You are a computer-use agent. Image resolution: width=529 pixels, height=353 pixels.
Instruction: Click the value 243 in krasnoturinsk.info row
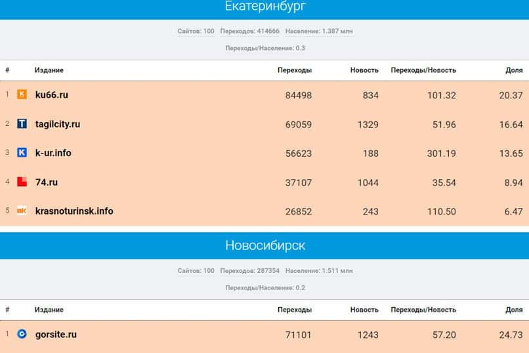coord(370,212)
